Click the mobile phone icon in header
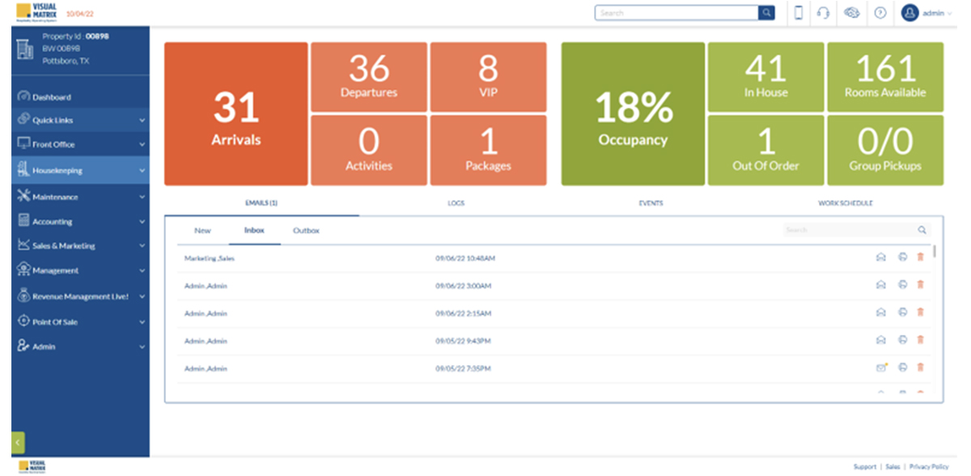Screen dimensions: 971x476 pos(799,13)
